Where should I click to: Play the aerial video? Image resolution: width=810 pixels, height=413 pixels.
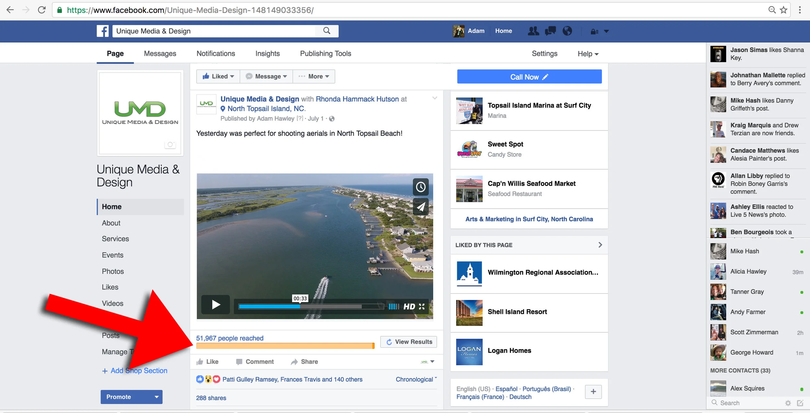(x=216, y=305)
